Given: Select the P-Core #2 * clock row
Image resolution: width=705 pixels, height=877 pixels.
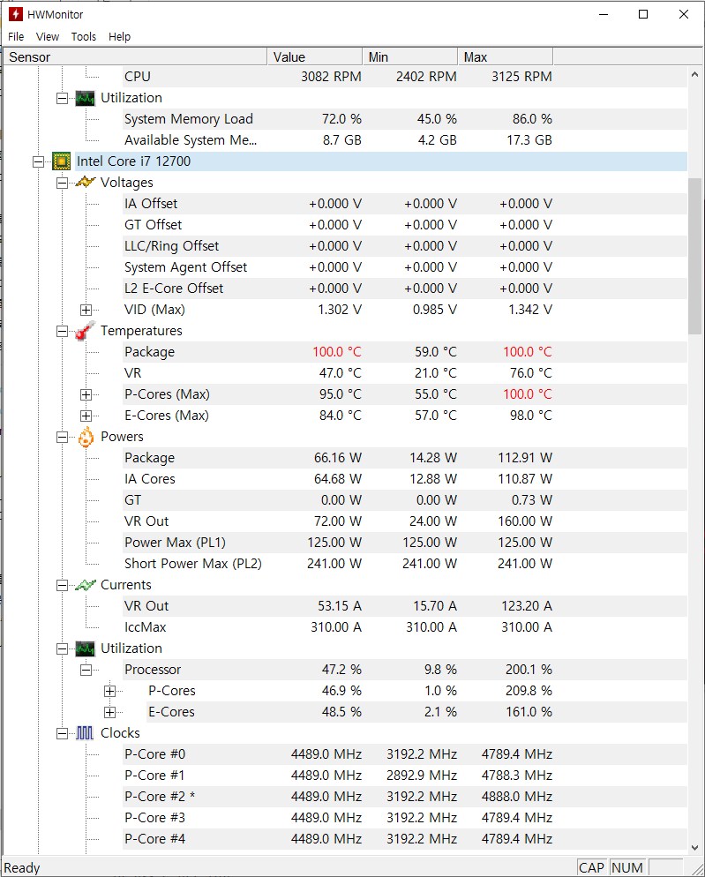Looking at the screenshot, I should (405, 797).
